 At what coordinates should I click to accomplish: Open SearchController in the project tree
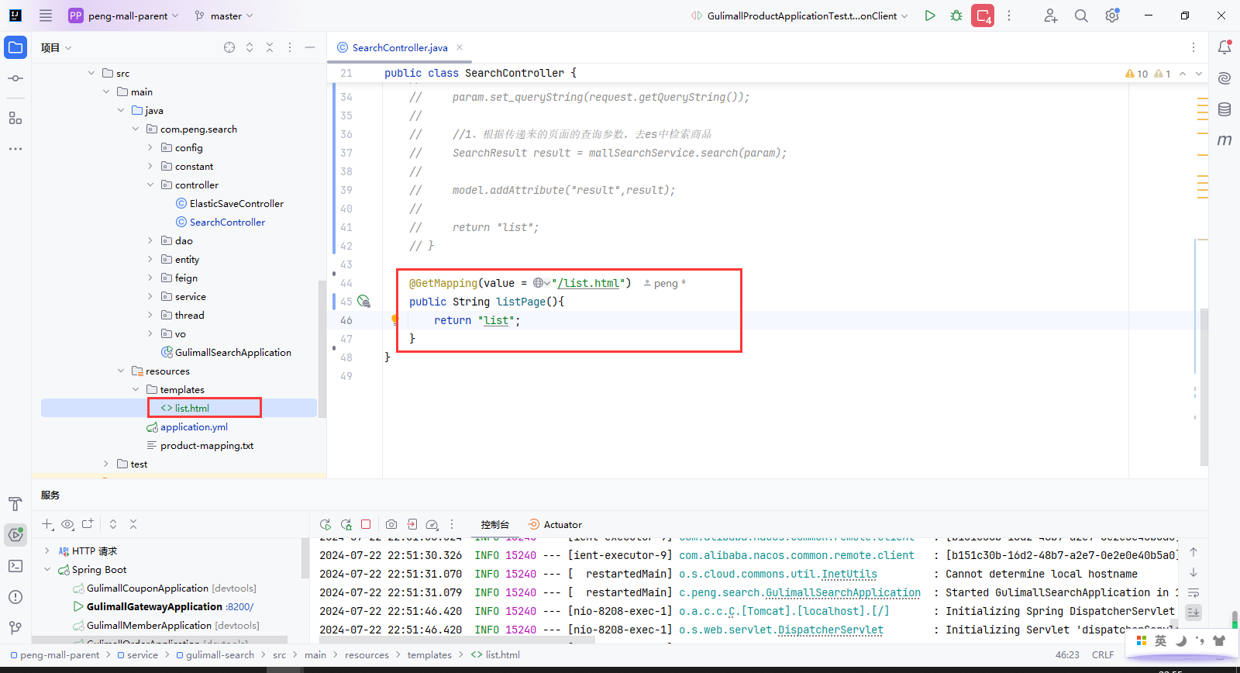(227, 223)
